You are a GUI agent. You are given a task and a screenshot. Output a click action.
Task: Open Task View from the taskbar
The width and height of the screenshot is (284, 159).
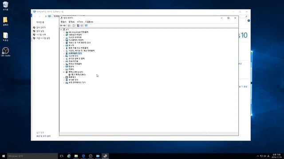coord(62,156)
